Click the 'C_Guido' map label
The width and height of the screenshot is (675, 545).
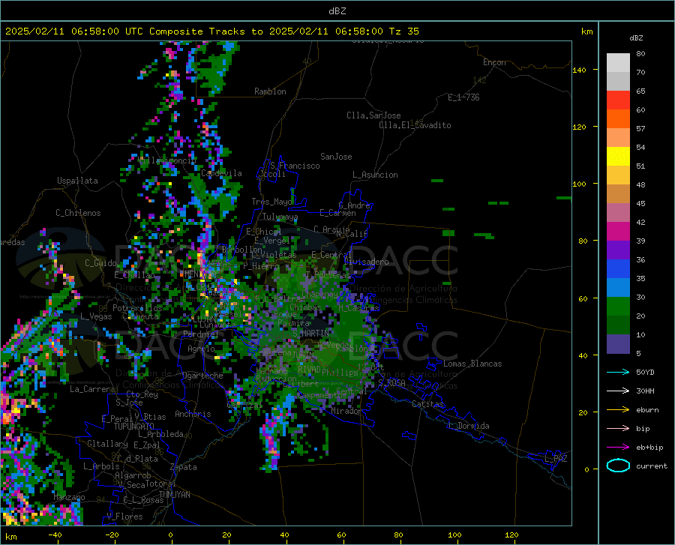(100, 263)
